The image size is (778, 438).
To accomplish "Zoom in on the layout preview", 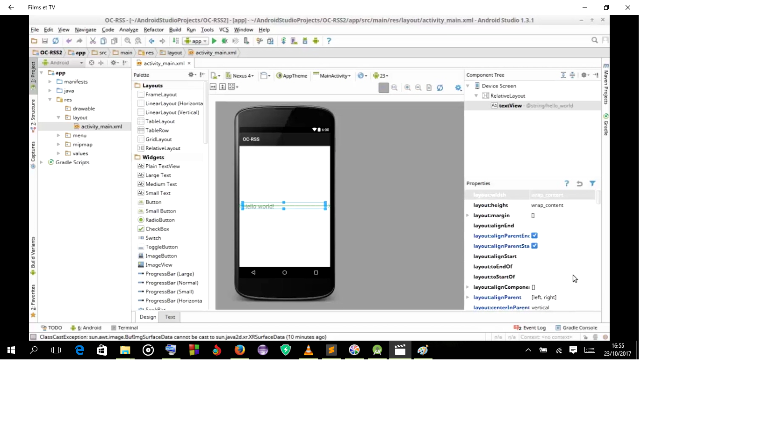I will (x=407, y=88).
